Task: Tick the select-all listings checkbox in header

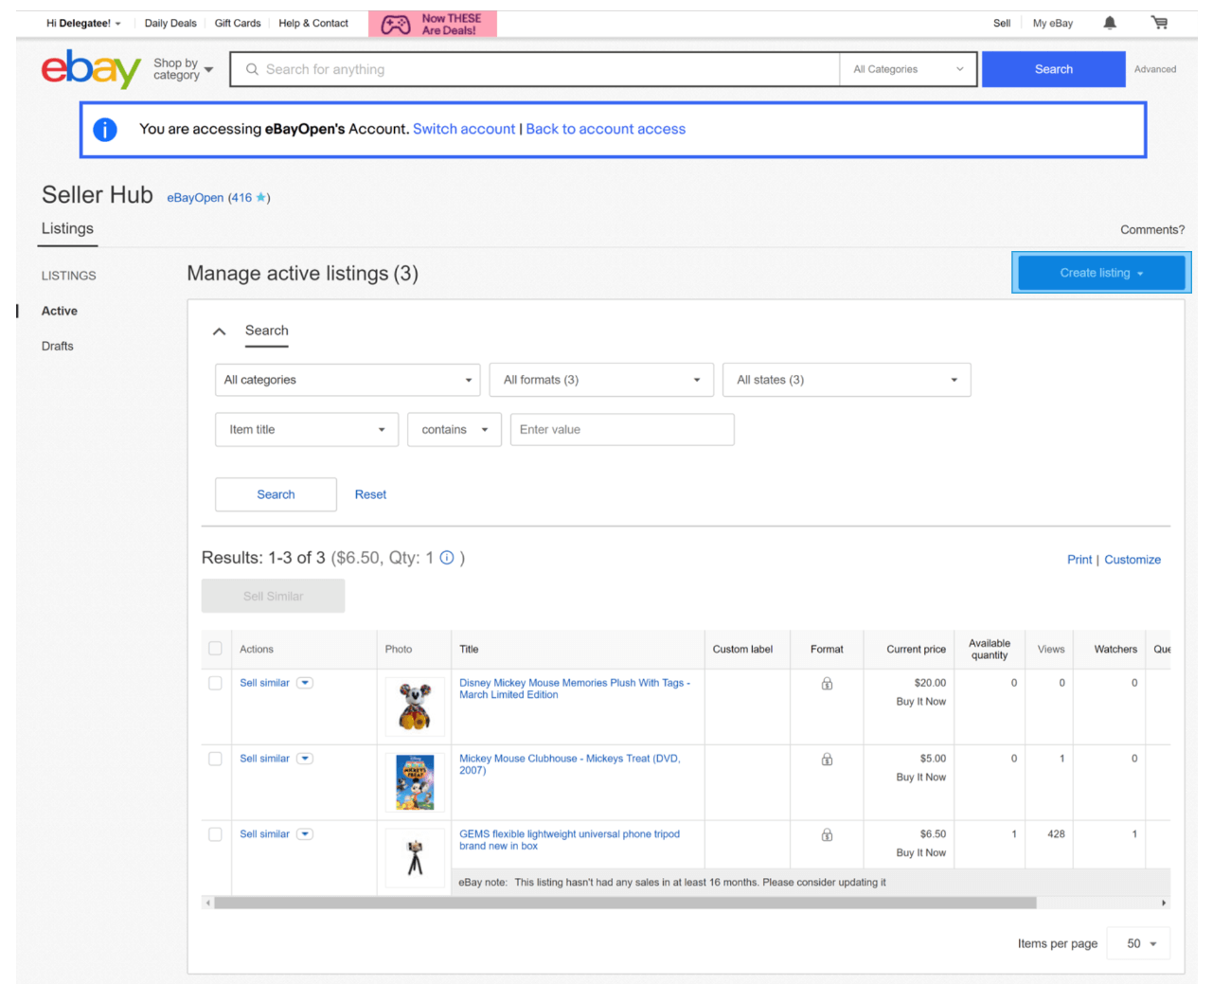Action: point(215,649)
